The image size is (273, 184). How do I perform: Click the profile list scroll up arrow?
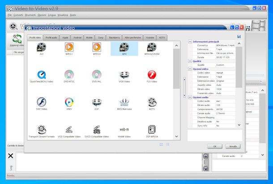(x=176, y=46)
